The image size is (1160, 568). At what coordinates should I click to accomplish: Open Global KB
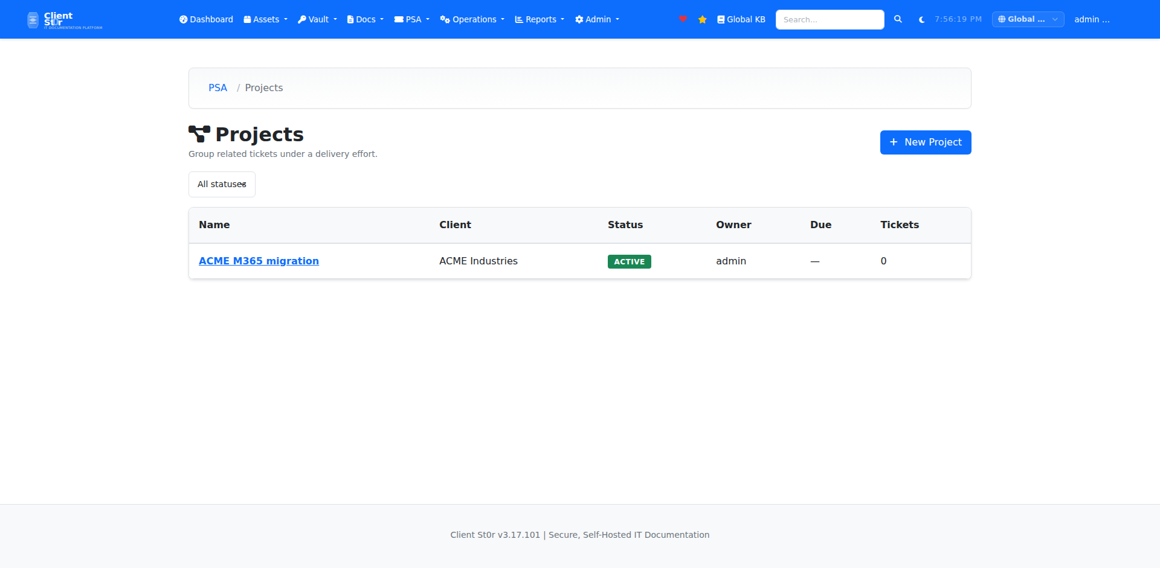(x=741, y=19)
